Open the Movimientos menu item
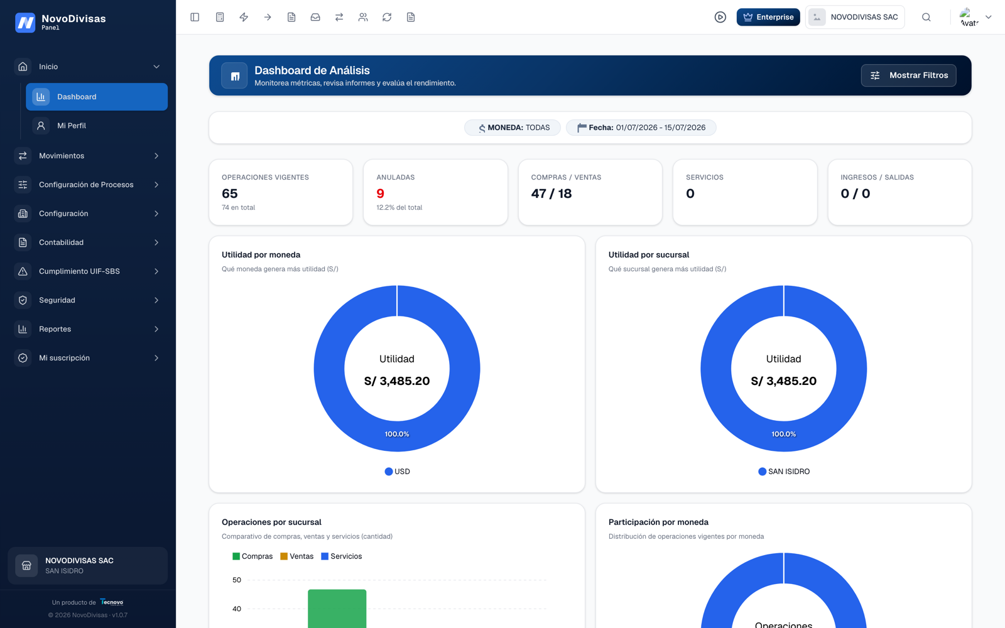The image size is (1005, 628). click(88, 156)
